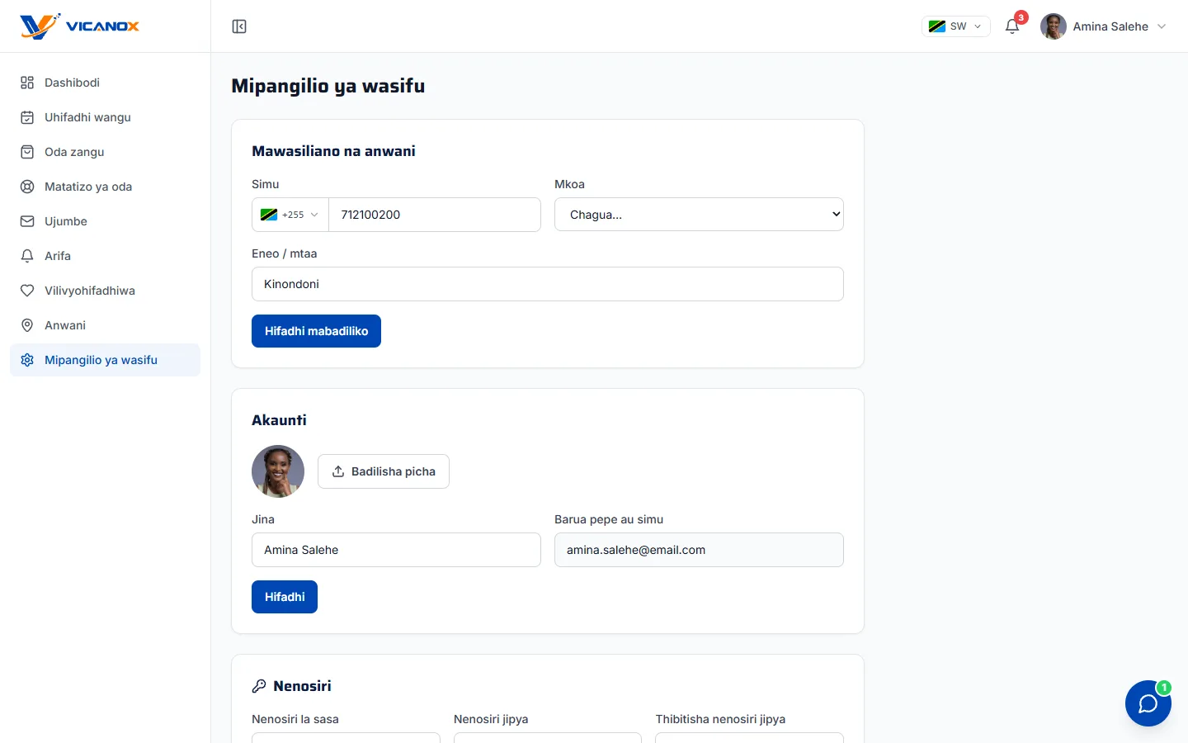Click the Hifadhi button under Akaunti
Viewport: 1188px width, 743px height.
click(285, 597)
